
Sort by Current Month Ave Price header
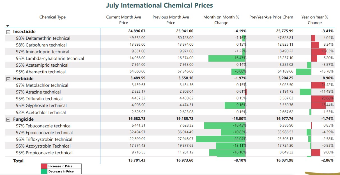(x=123, y=20)
